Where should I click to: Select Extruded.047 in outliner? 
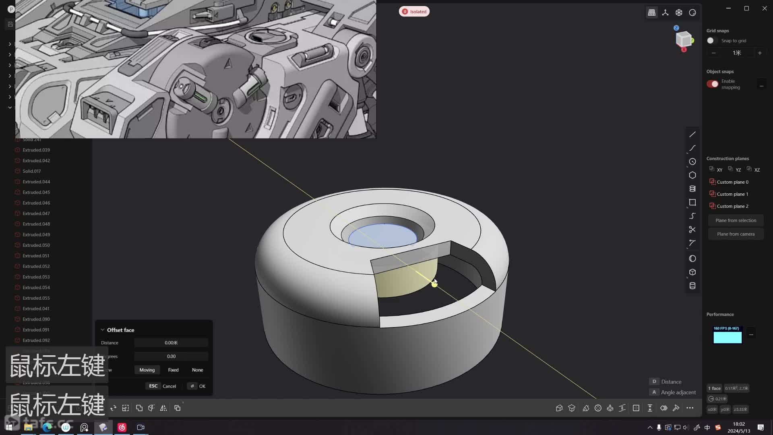pyautogui.click(x=36, y=213)
